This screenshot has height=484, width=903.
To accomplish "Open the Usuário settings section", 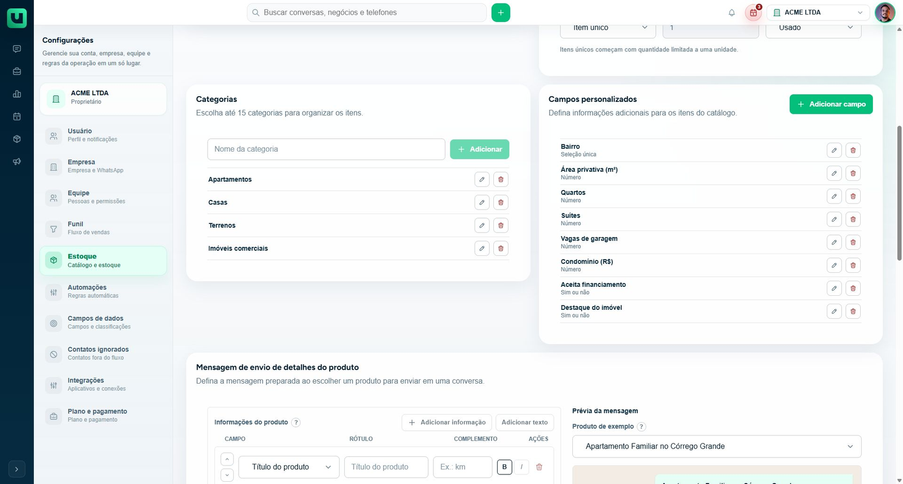I will coord(103,135).
